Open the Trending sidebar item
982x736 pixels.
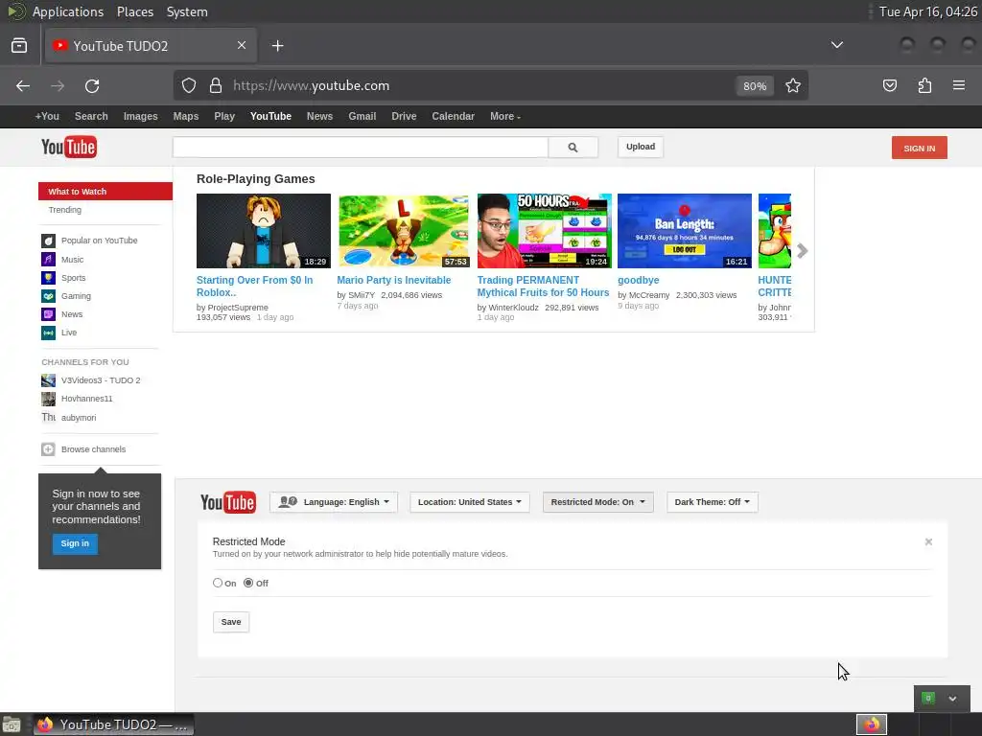[x=65, y=210]
